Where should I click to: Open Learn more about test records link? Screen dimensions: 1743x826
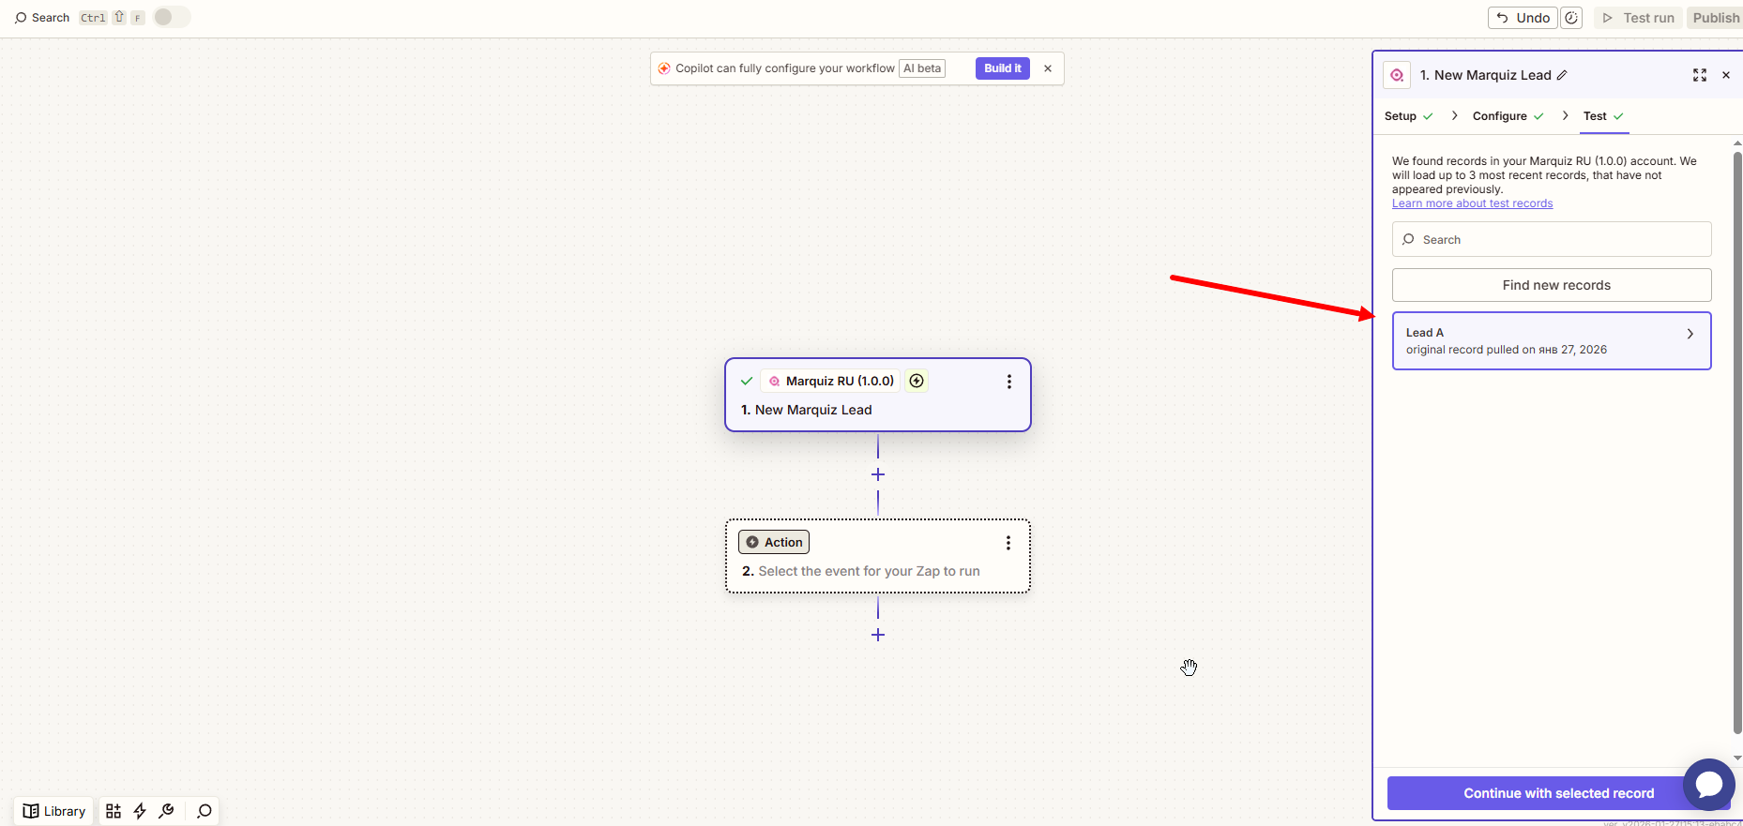coord(1472,203)
